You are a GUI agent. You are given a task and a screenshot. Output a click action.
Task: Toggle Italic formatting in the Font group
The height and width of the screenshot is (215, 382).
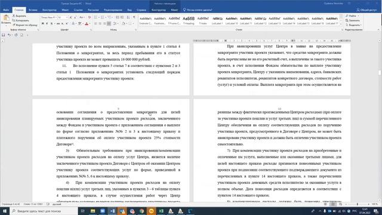point(47,24)
